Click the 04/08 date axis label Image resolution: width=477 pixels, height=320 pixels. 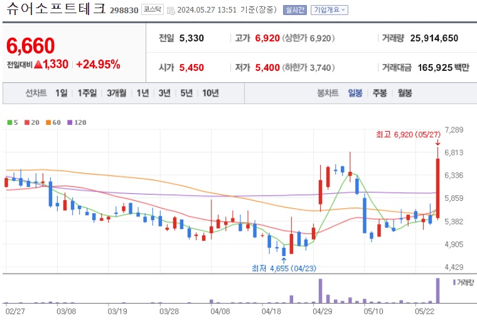pyautogui.click(x=220, y=311)
